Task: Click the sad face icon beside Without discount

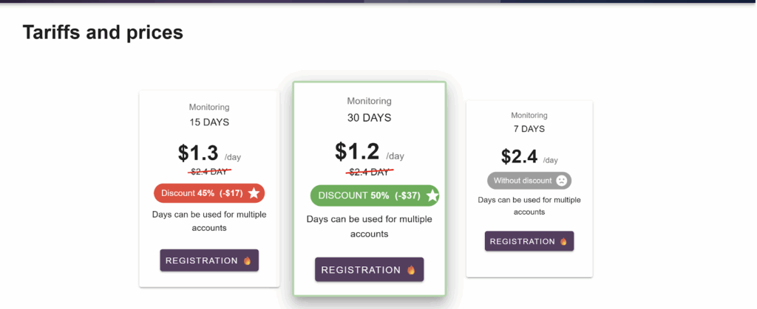Action: pos(562,181)
